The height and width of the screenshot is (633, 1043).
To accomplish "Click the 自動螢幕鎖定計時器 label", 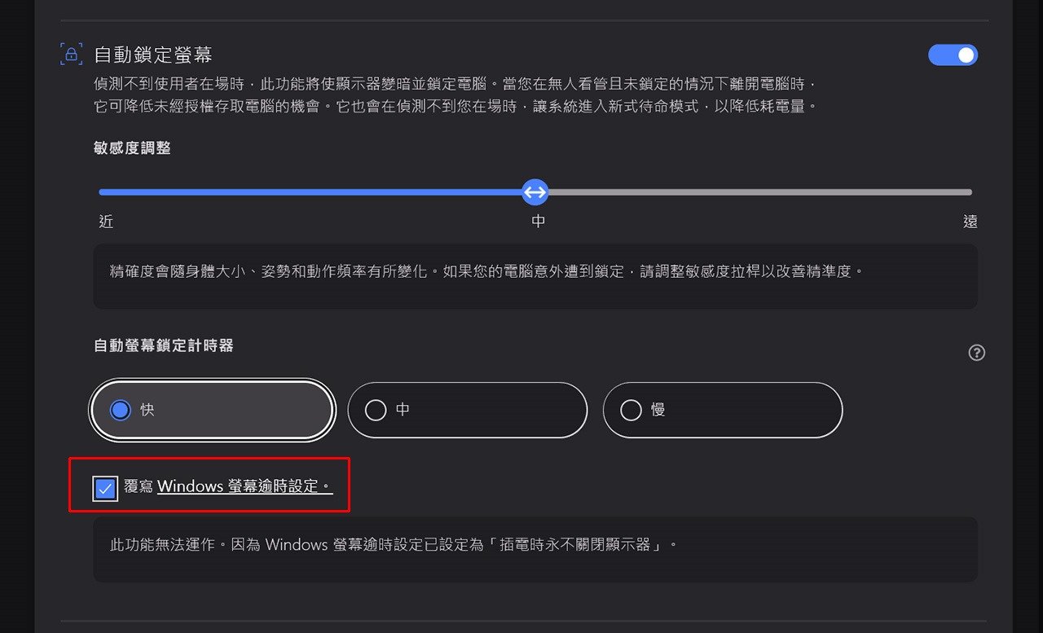I will point(164,345).
